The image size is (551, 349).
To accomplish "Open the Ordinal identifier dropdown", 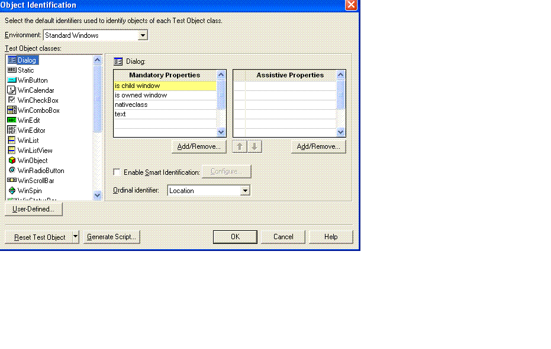I will point(245,191).
